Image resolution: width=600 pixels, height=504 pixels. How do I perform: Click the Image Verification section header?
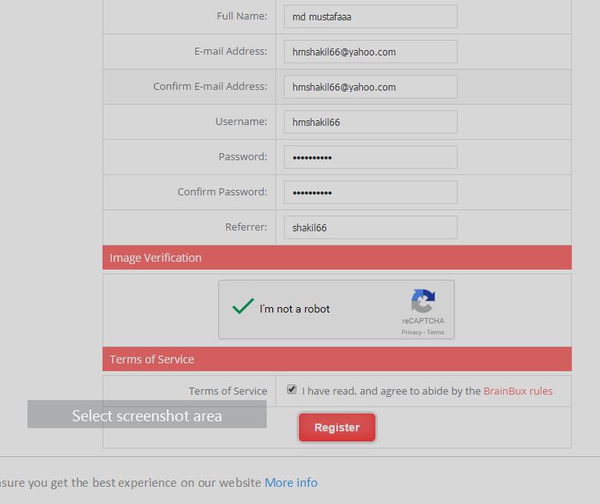[336, 257]
